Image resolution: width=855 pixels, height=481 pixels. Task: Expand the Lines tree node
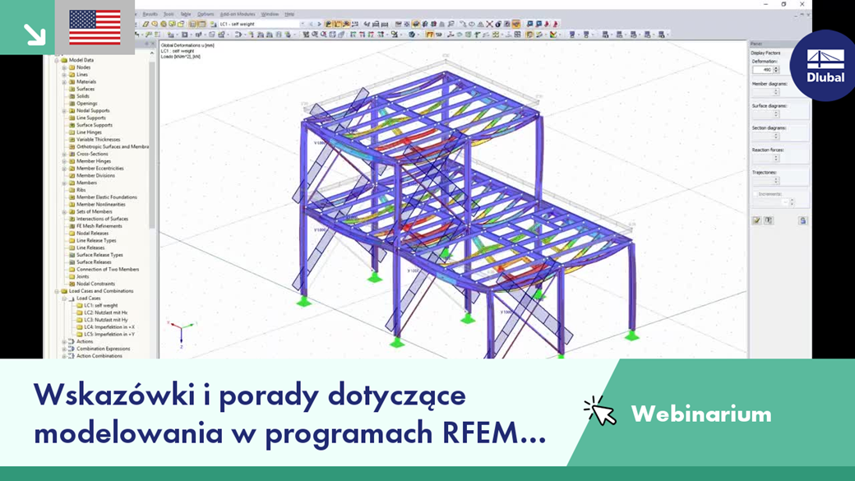pyautogui.click(x=64, y=74)
